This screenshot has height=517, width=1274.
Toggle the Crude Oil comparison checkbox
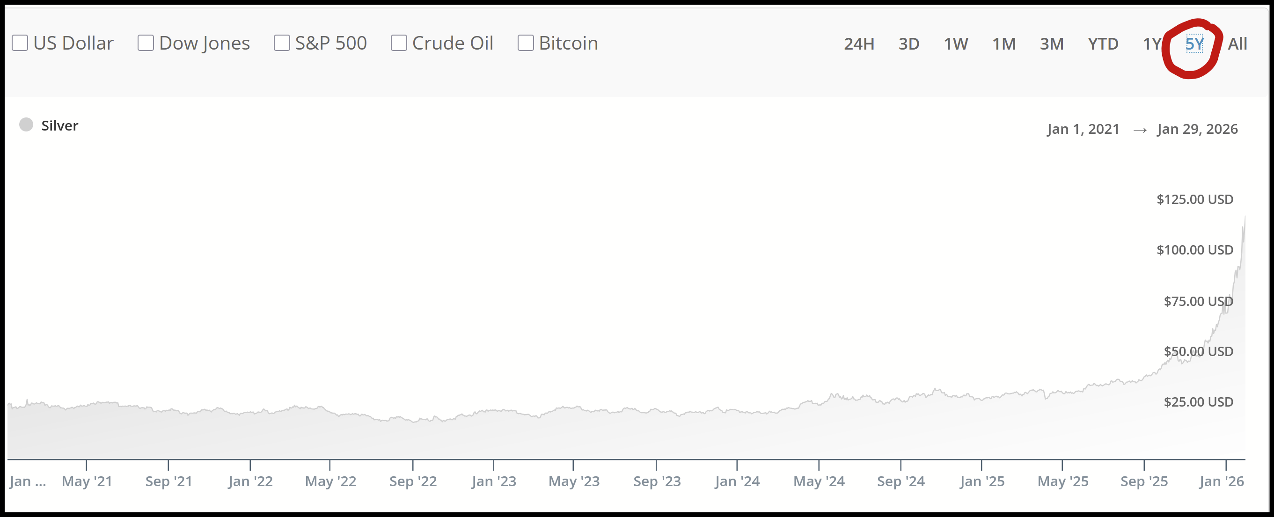point(399,43)
